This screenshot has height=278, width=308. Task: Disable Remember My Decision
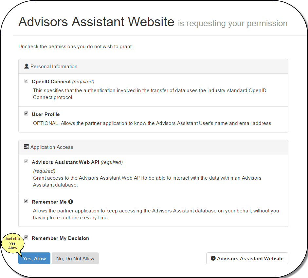coord(26,238)
